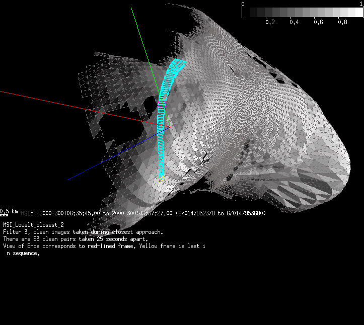Screen dimensions: 364x325
Task: Click the yellow last-in-sequence frame
Action: click(161, 179)
